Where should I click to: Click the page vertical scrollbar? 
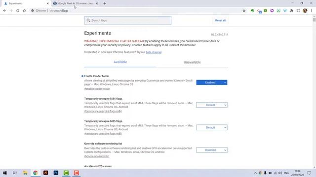314,91
